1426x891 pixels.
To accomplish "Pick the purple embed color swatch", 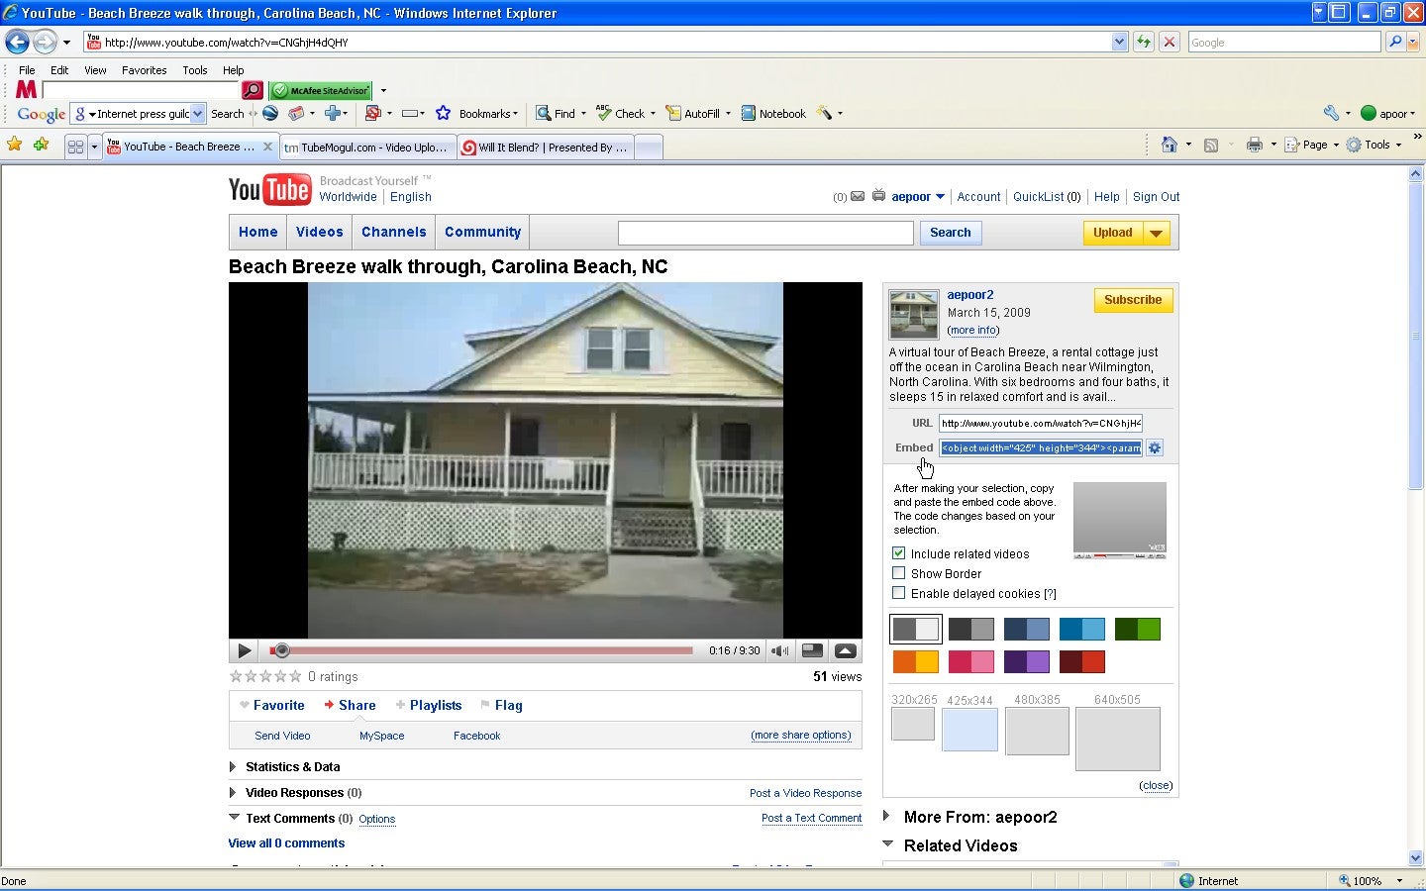I will (x=1027, y=661).
